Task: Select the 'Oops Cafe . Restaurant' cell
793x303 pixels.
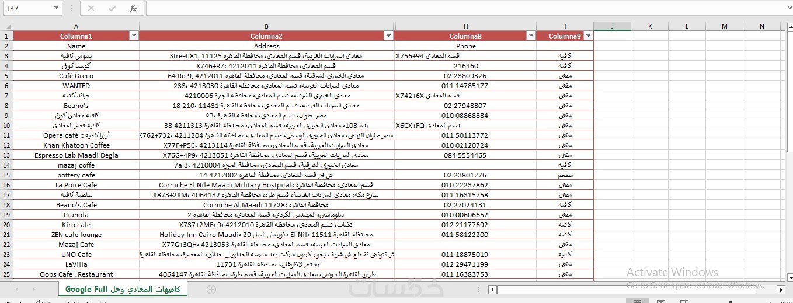Action: click(76, 274)
